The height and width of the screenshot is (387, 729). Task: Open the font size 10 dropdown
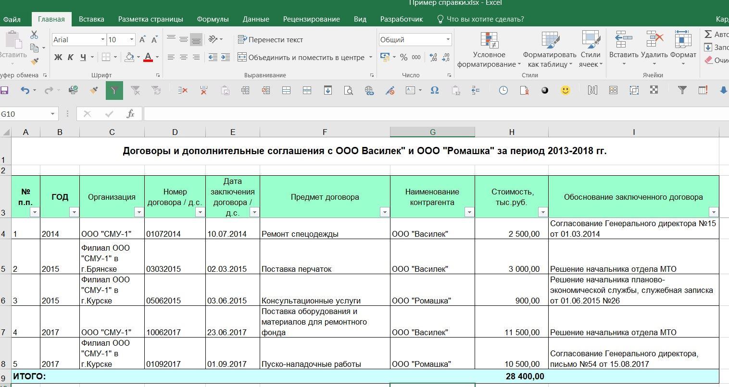point(131,40)
